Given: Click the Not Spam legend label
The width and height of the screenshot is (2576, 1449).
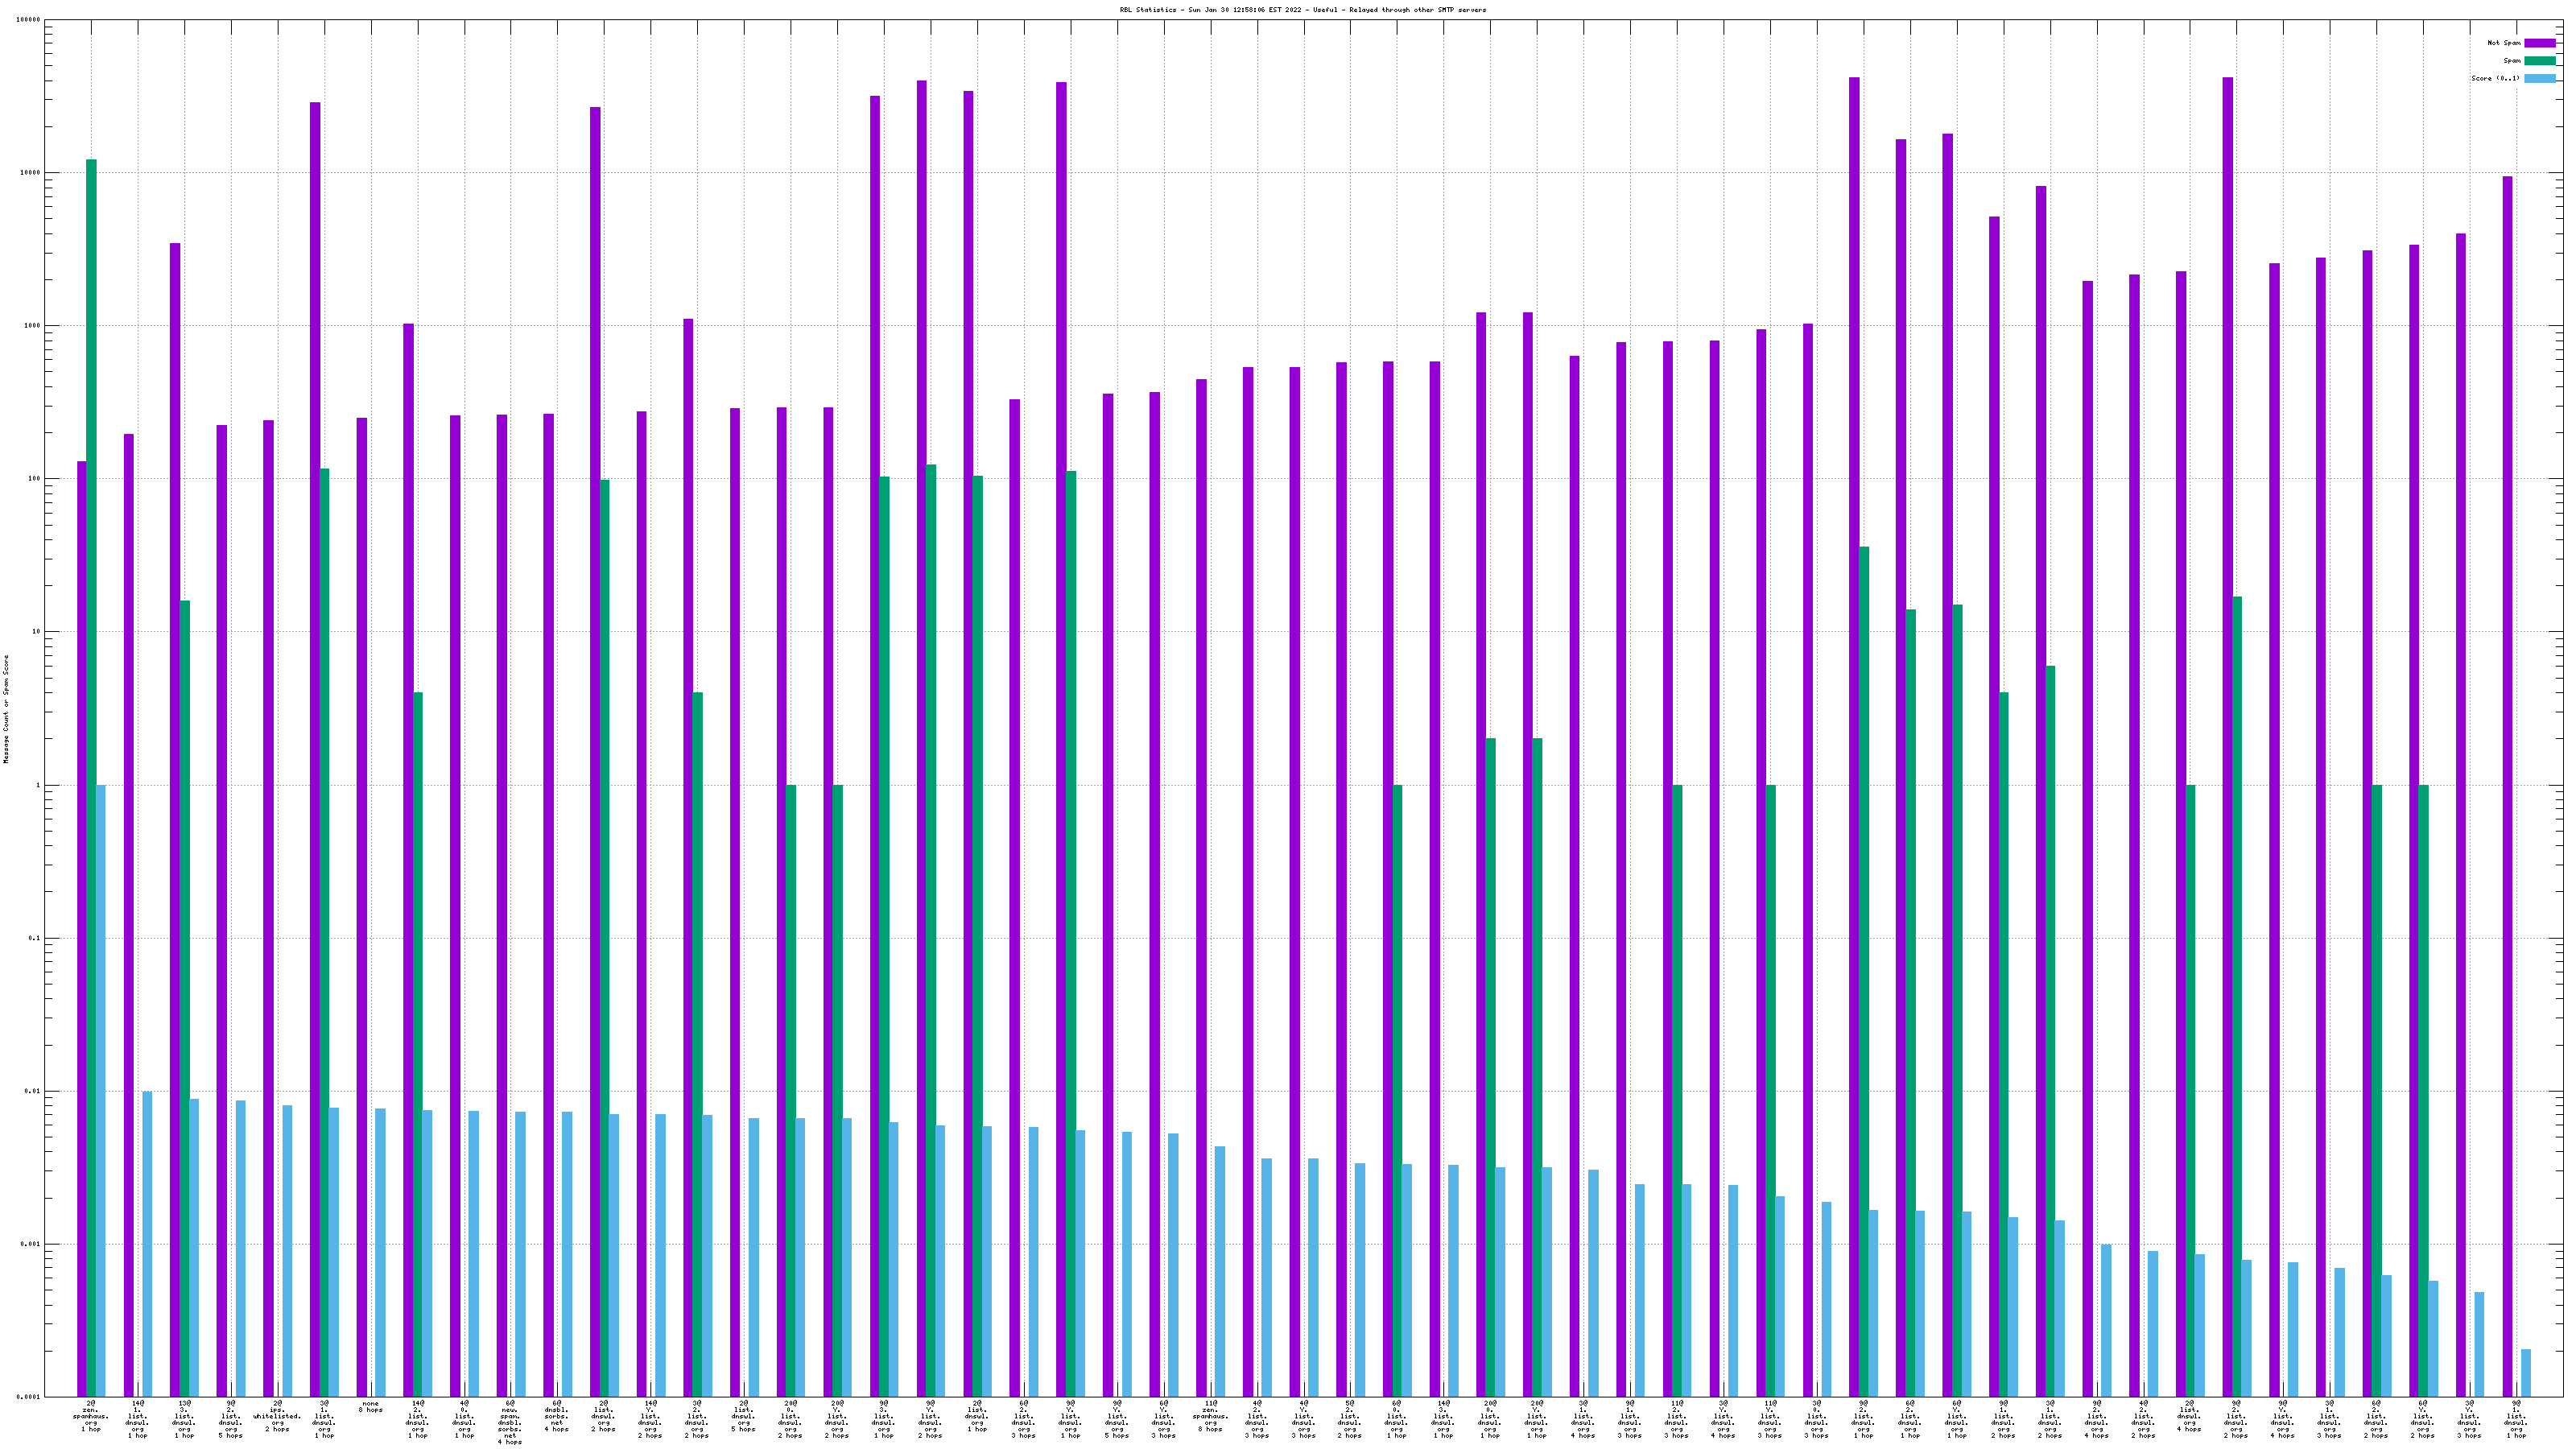Looking at the screenshot, I should [x=2504, y=43].
